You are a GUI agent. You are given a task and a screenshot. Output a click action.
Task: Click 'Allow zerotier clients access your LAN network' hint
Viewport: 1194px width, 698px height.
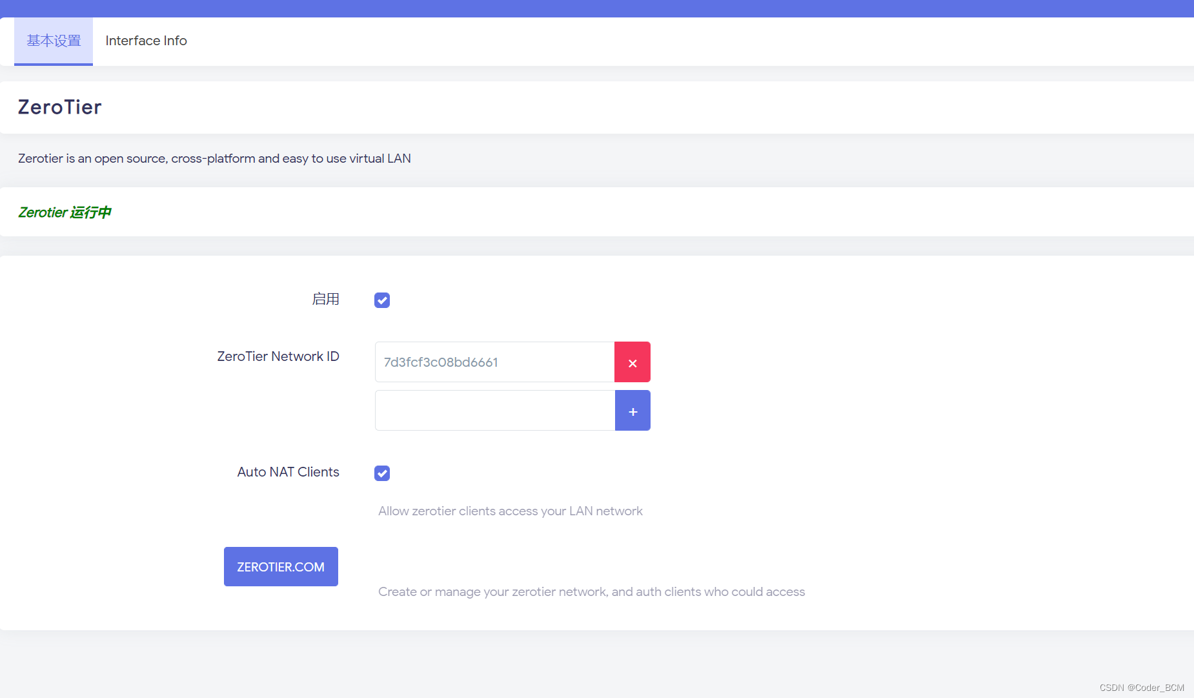510,511
